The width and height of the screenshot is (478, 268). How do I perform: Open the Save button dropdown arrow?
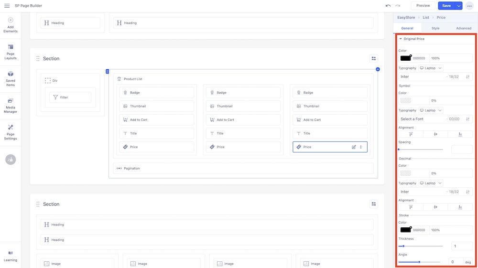459,6
